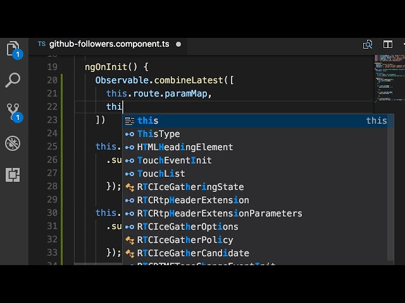Image resolution: width=405 pixels, height=303 pixels.
Task: Click the orange type icon beside RTCIceGatheringState
Action: (130, 187)
